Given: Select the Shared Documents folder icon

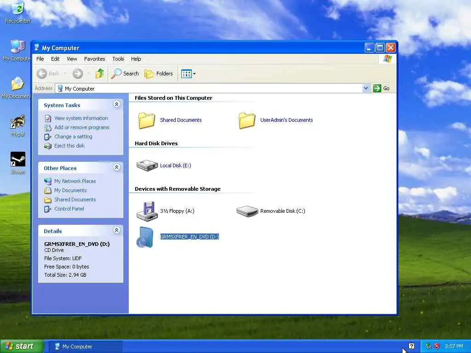Looking at the screenshot, I should [x=147, y=120].
